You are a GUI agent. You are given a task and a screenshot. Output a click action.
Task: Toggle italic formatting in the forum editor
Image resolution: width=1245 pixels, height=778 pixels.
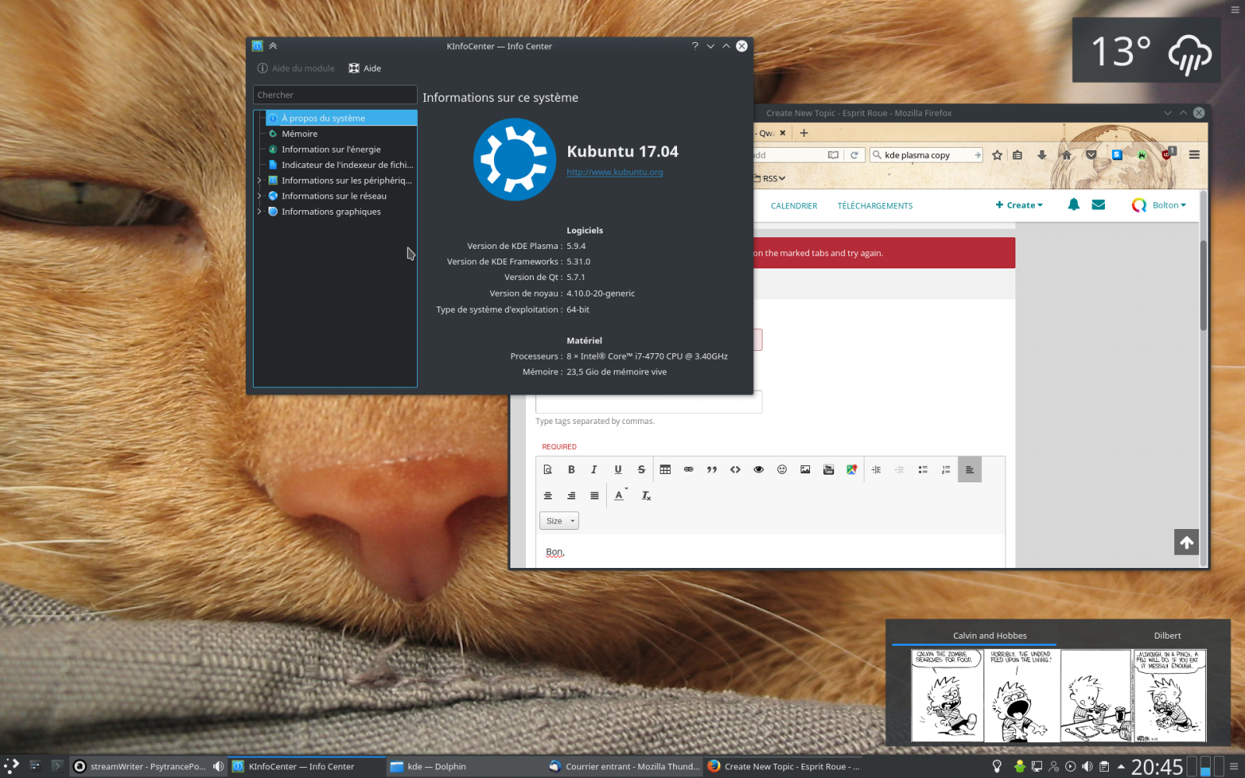pyautogui.click(x=594, y=469)
